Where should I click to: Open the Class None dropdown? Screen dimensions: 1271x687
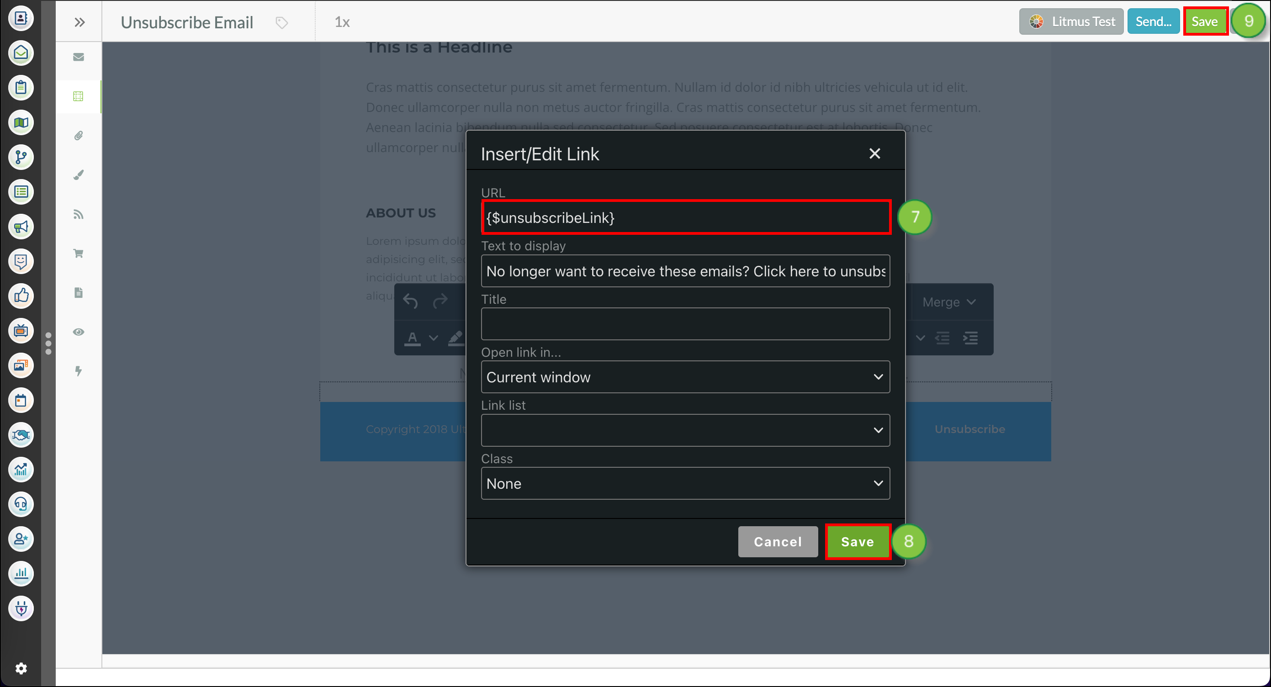686,484
